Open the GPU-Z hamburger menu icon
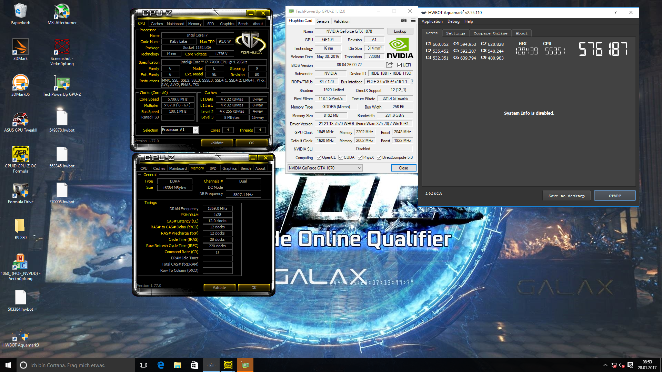Viewport: 662px width, 372px height. point(413,21)
